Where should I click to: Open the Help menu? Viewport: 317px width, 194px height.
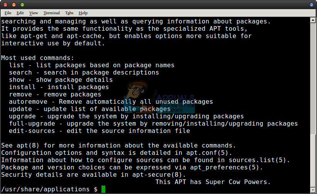click(x=83, y=13)
